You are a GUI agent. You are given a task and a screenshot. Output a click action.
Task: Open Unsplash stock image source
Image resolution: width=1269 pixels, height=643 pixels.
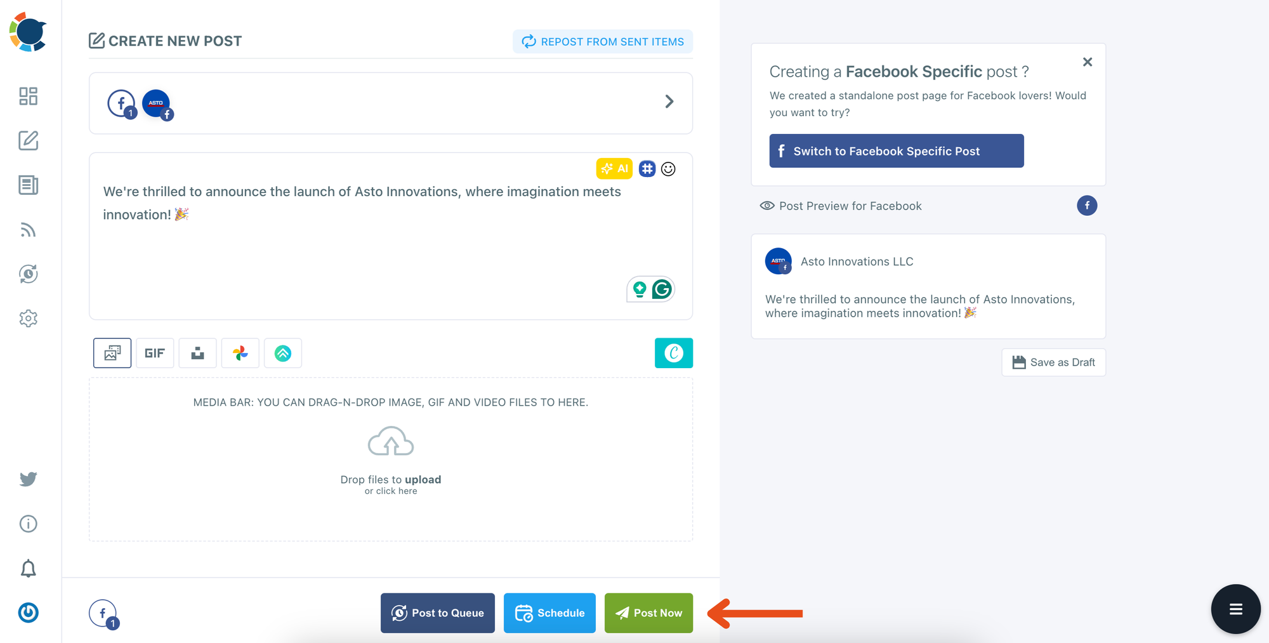[197, 353]
